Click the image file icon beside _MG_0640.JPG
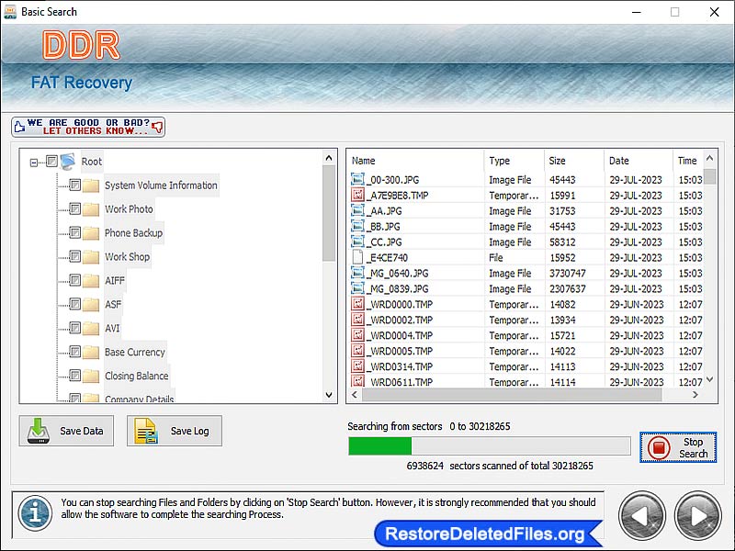 pos(358,273)
